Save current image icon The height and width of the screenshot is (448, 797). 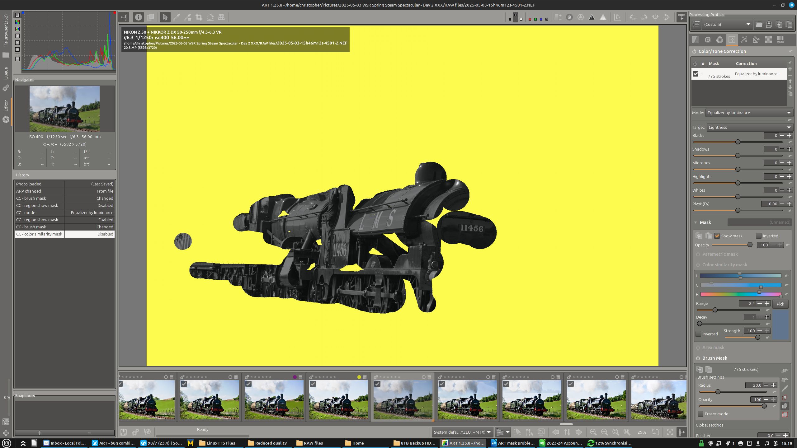pyautogui.click(x=124, y=432)
